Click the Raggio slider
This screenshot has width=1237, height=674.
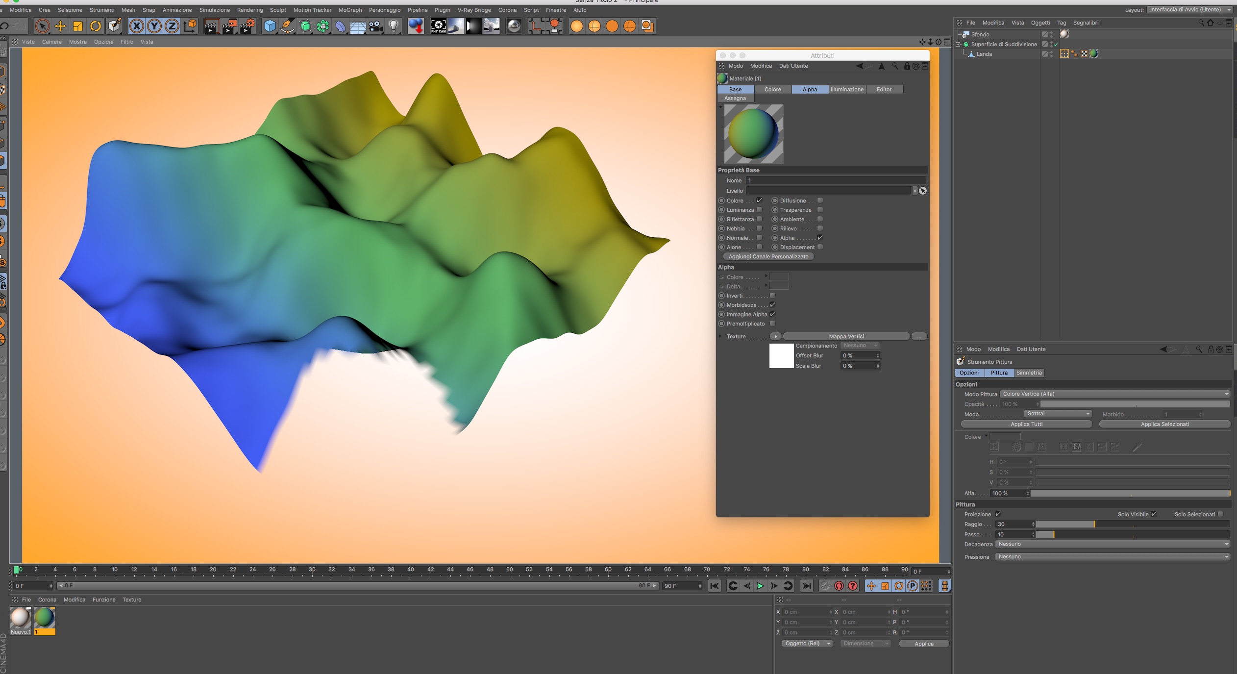click(x=1132, y=524)
